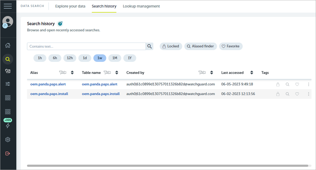This screenshot has height=170, width=316.
Task: Enable the Favorite filter chip
Action: pyautogui.click(x=231, y=46)
